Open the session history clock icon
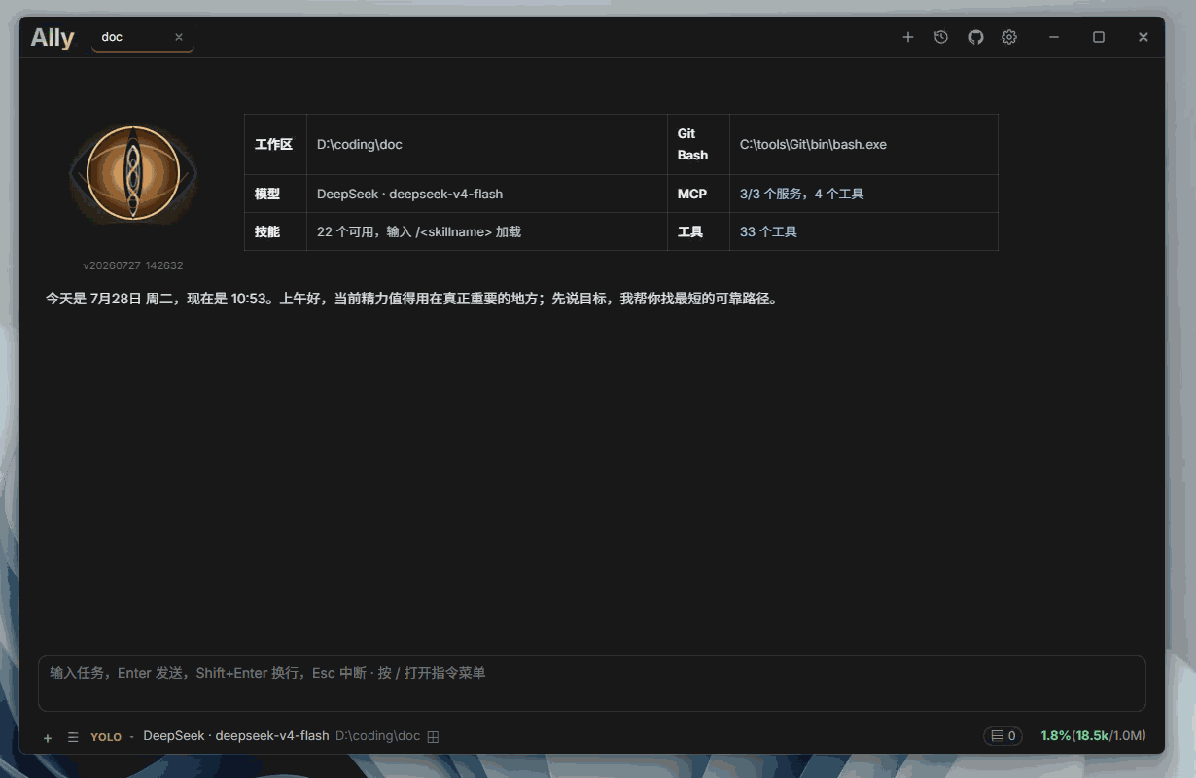The width and height of the screenshot is (1196, 778). (x=941, y=37)
